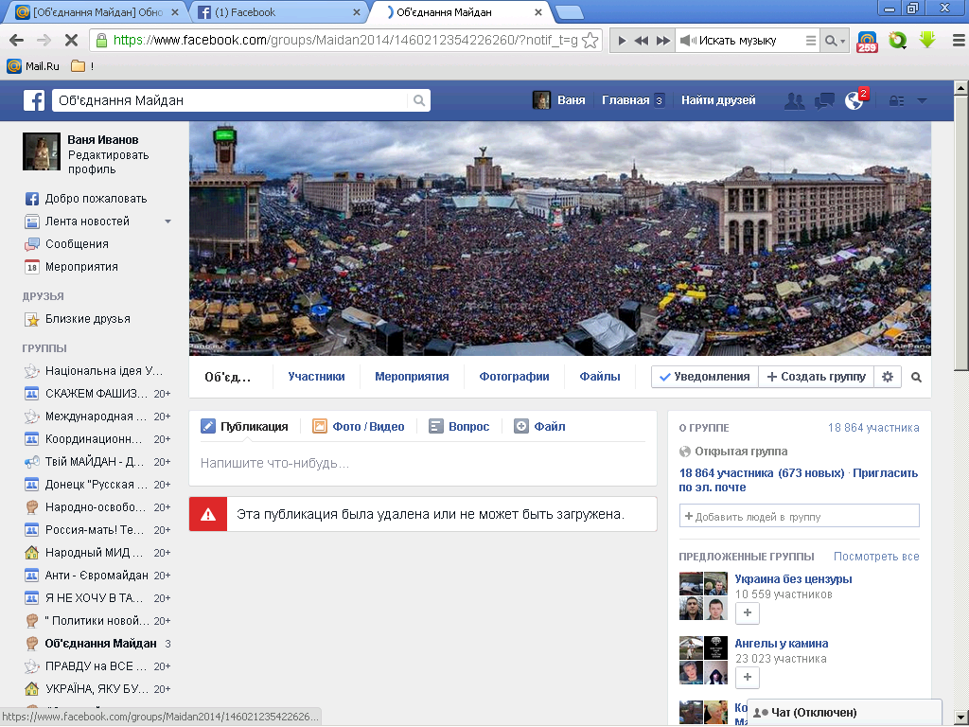Open the Mail.Ru bookmark
The width and height of the screenshot is (969, 727).
pos(33,66)
